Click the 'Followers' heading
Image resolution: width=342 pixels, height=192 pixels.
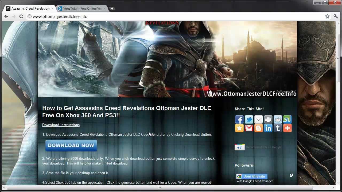point(244,165)
